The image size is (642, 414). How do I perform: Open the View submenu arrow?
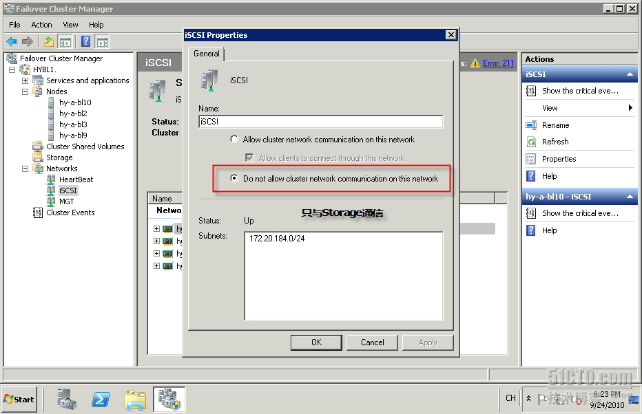(630, 108)
